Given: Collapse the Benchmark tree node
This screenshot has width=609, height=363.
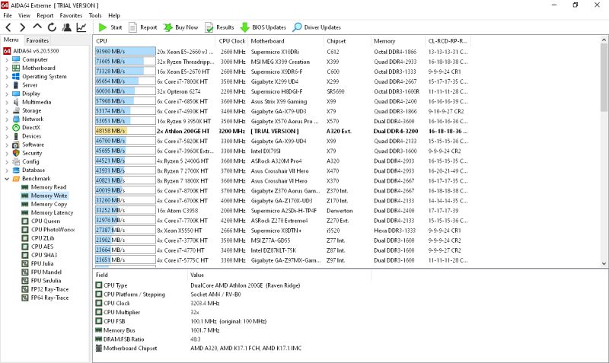Looking at the screenshot, I should pyautogui.click(x=7, y=179).
